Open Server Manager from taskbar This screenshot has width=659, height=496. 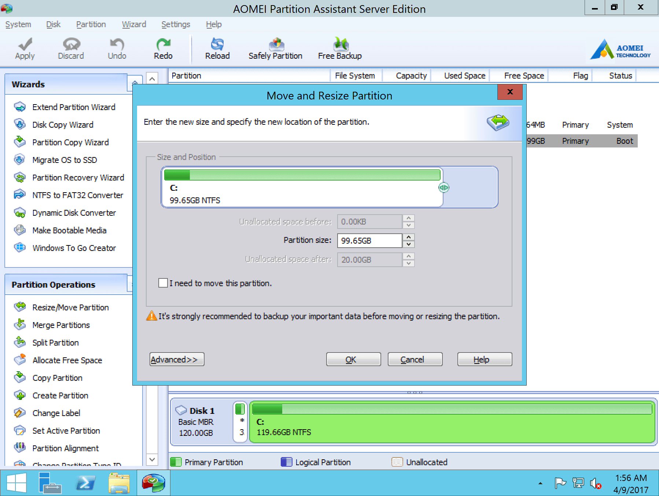(49, 483)
